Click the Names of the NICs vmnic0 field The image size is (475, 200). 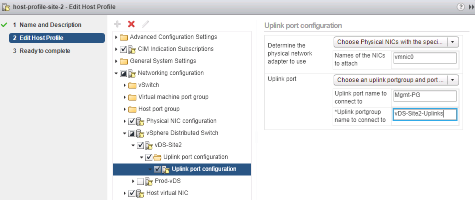pyautogui.click(x=425, y=58)
